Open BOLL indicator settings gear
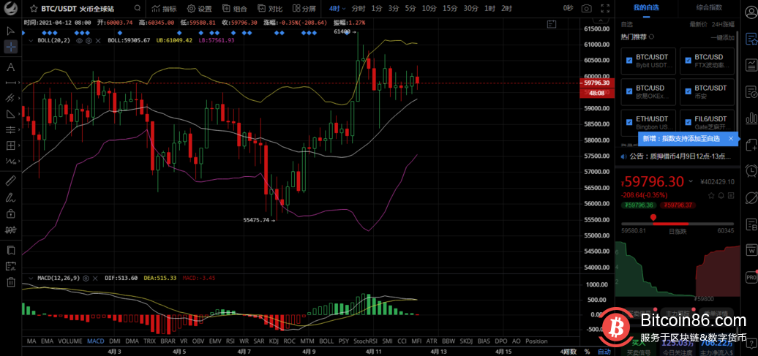758x356 pixels. point(89,40)
